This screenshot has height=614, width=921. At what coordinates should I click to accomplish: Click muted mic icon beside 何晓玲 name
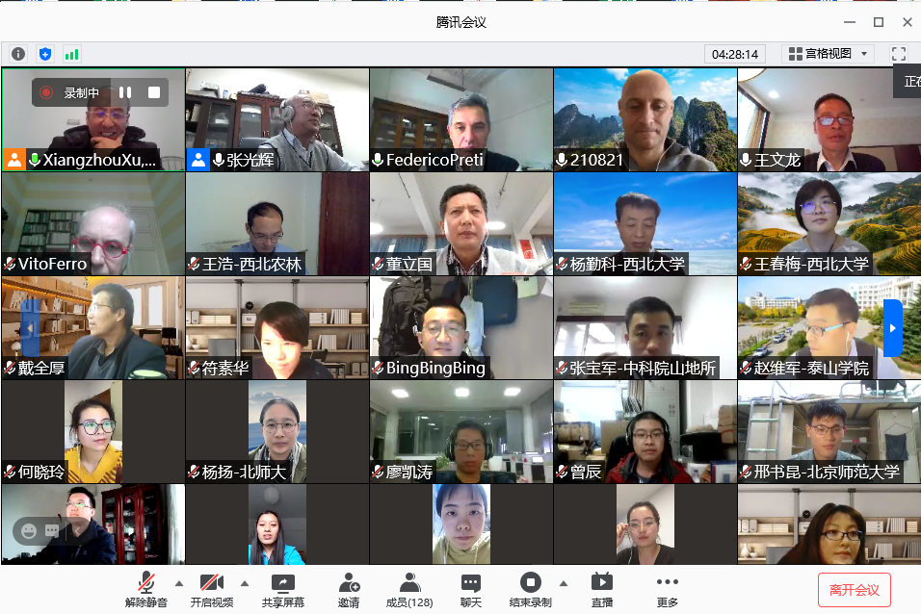tap(10, 472)
